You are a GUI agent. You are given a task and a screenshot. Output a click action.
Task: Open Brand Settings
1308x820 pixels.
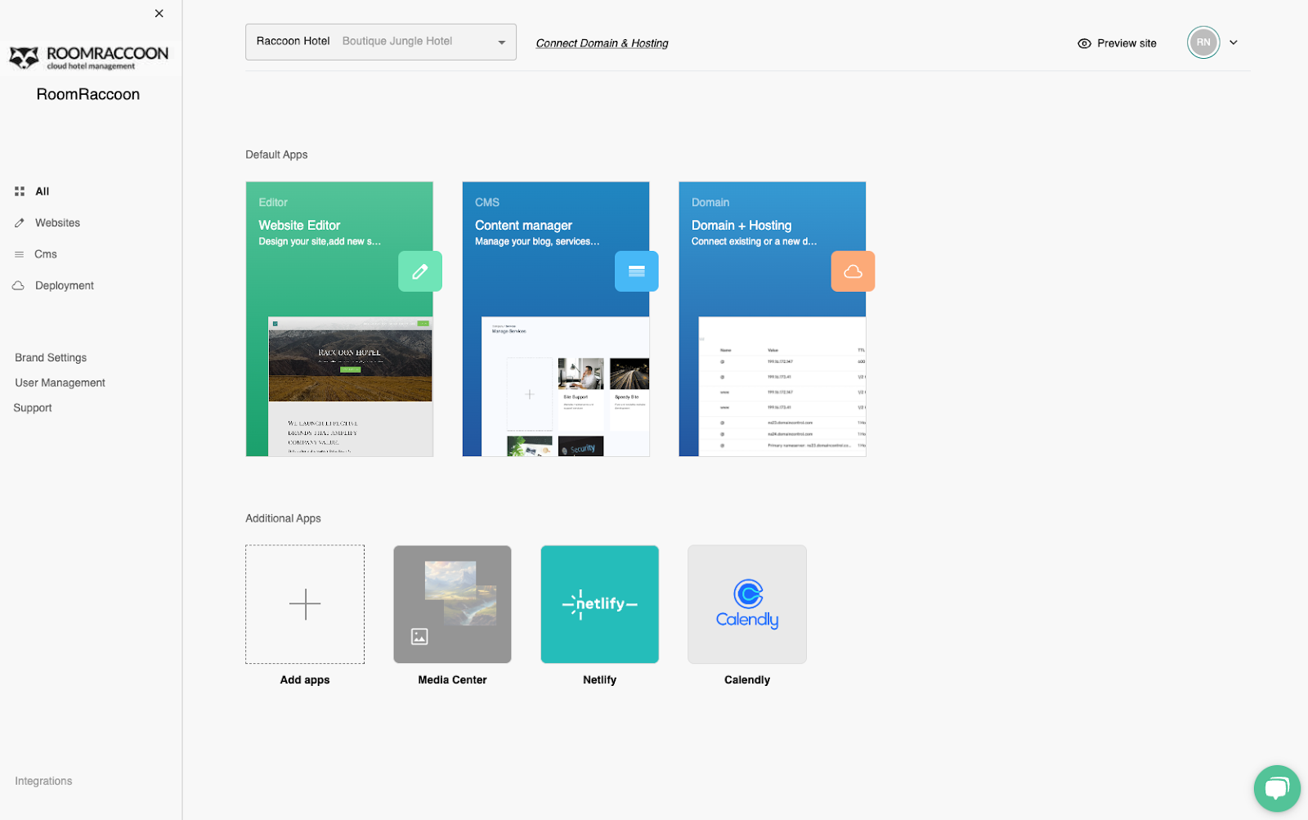click(x=51, y=357)
